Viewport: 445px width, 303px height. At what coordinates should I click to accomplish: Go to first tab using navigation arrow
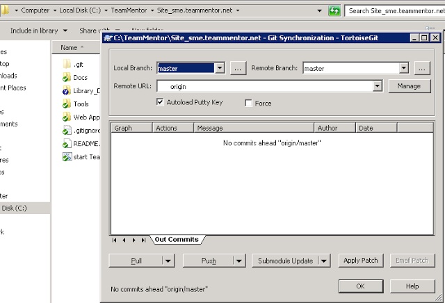(115, 240)
